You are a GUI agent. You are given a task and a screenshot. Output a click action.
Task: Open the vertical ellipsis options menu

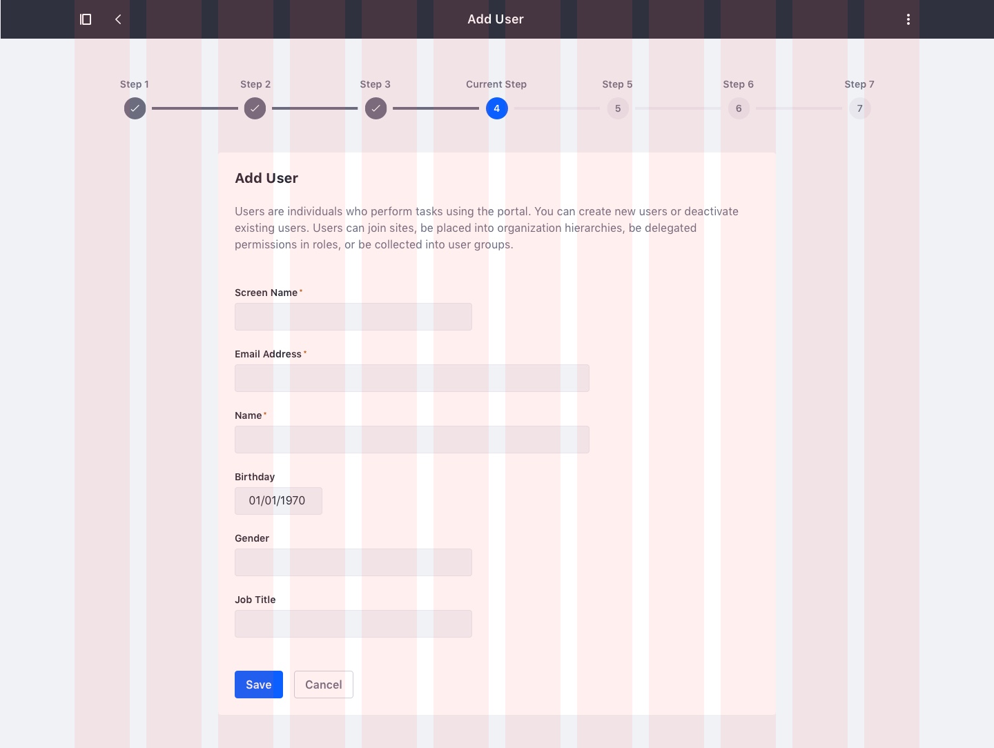tap(908, 19)
